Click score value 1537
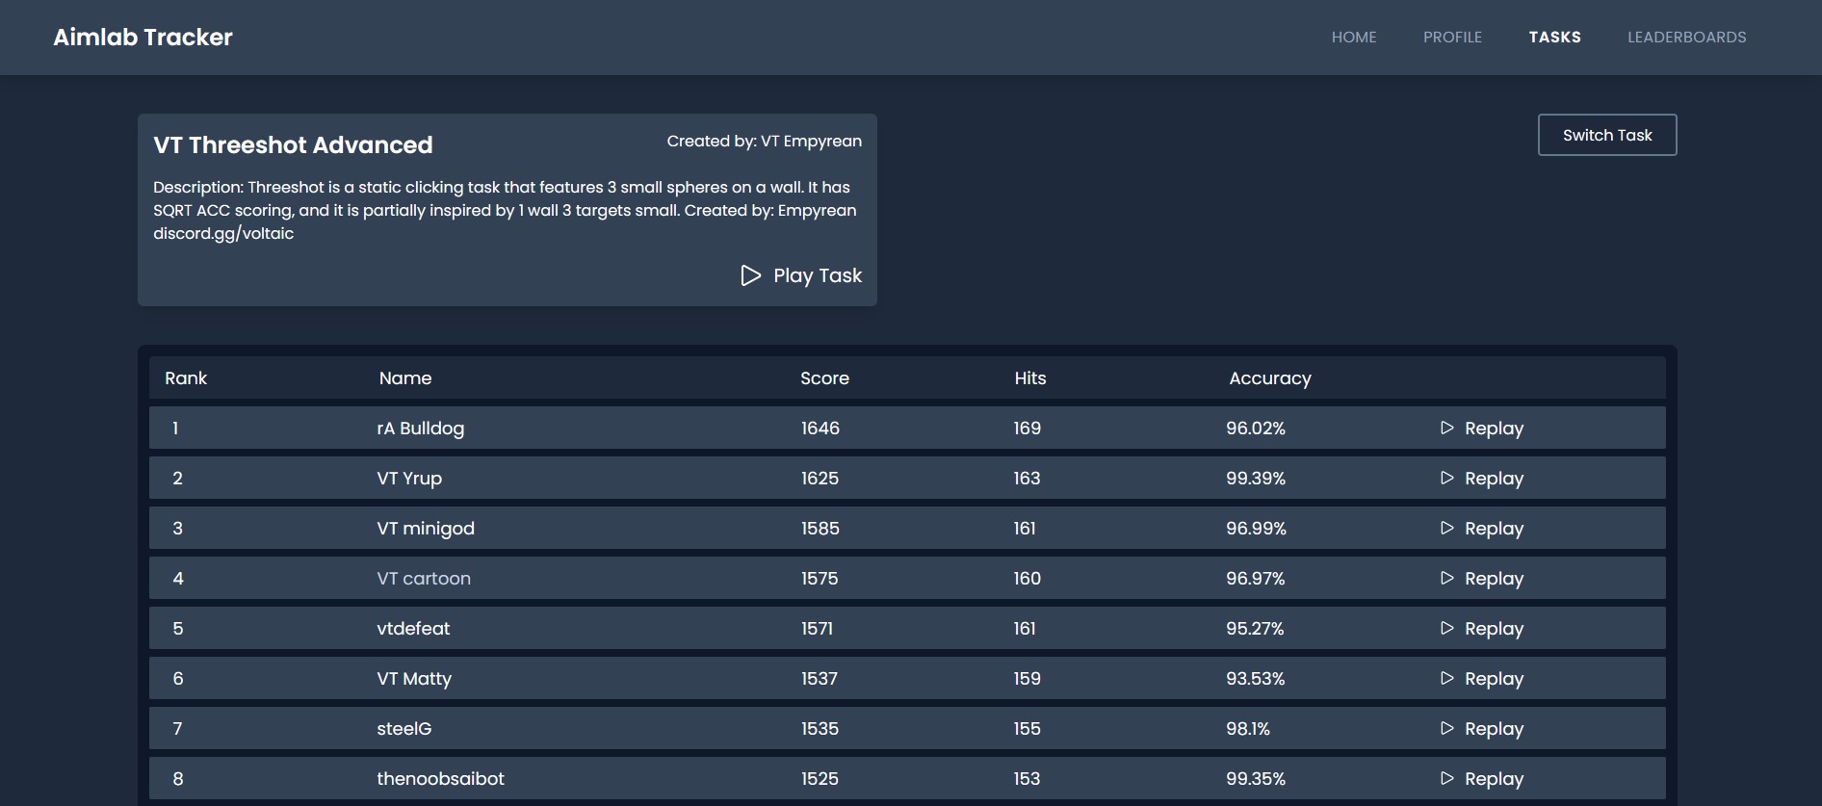The width and height of the screenshot is (1822, 806). [820, 678]
